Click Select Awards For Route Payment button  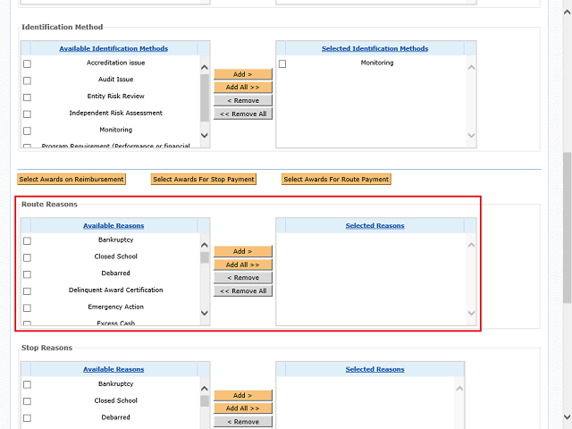(336, 179)
